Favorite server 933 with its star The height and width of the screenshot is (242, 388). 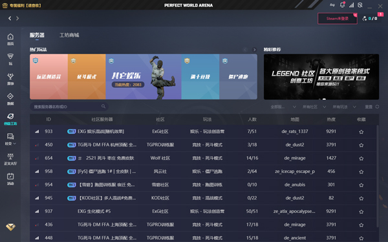(x=361, y=132)
